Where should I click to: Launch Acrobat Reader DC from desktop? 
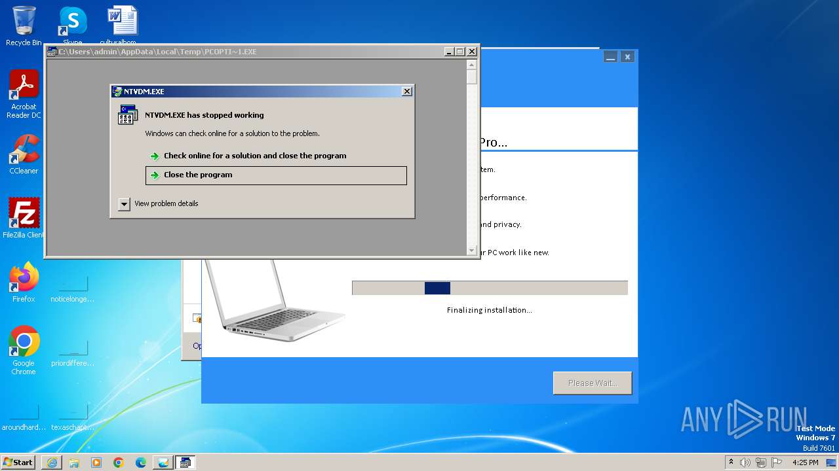(24, 94)
